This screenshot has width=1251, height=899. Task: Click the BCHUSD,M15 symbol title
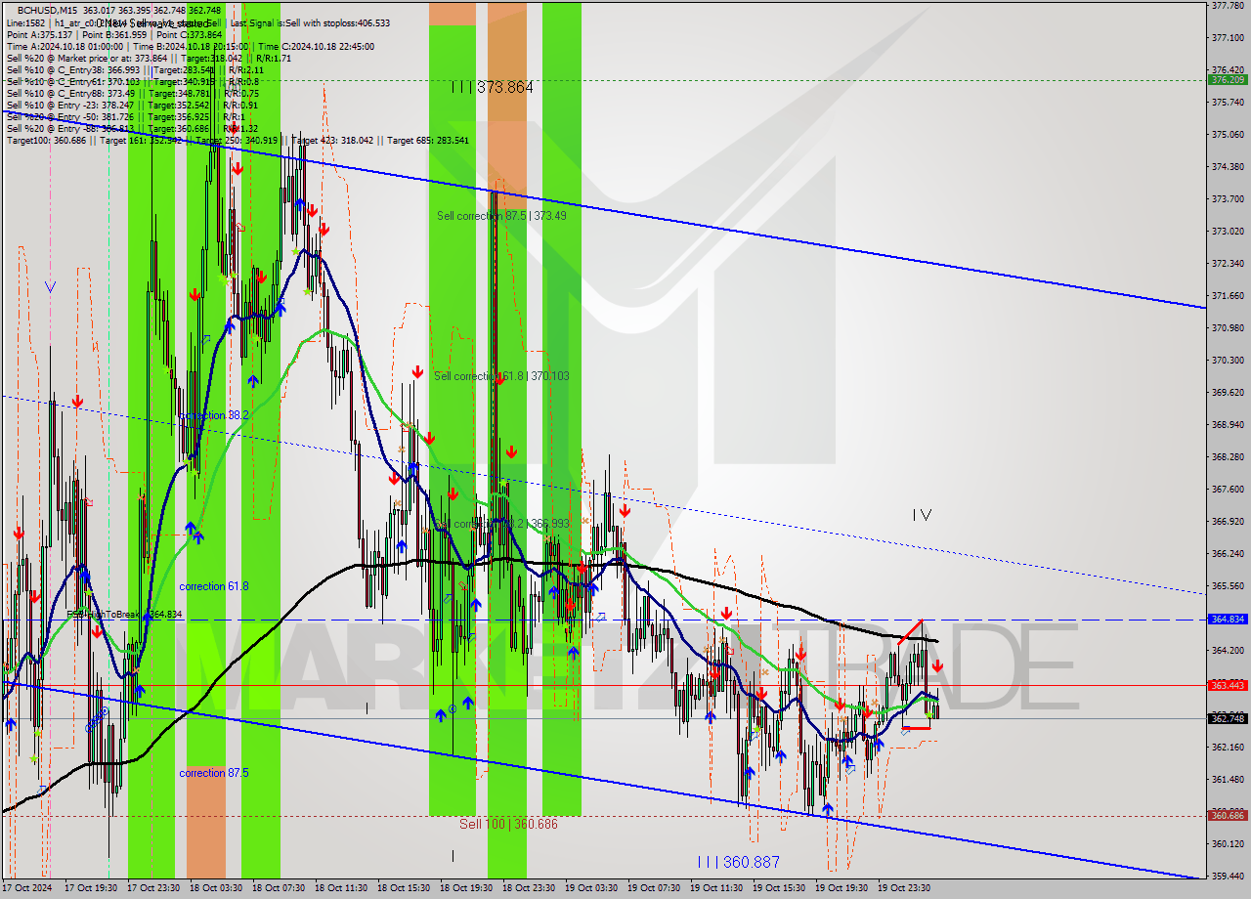pos(47,10)
